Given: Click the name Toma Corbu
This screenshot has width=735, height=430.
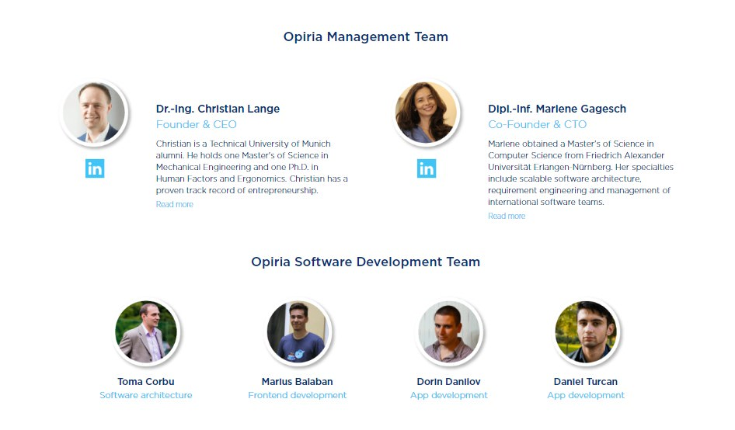Looking at the screenshot, I should (146, 382).
